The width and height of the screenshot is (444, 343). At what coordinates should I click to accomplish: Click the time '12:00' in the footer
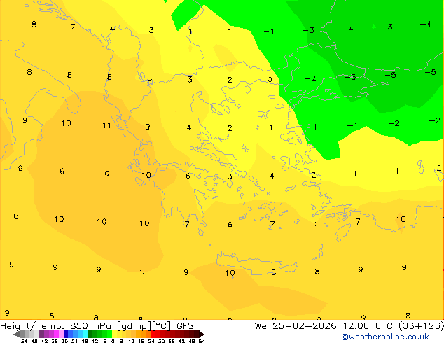click(356, 326)
